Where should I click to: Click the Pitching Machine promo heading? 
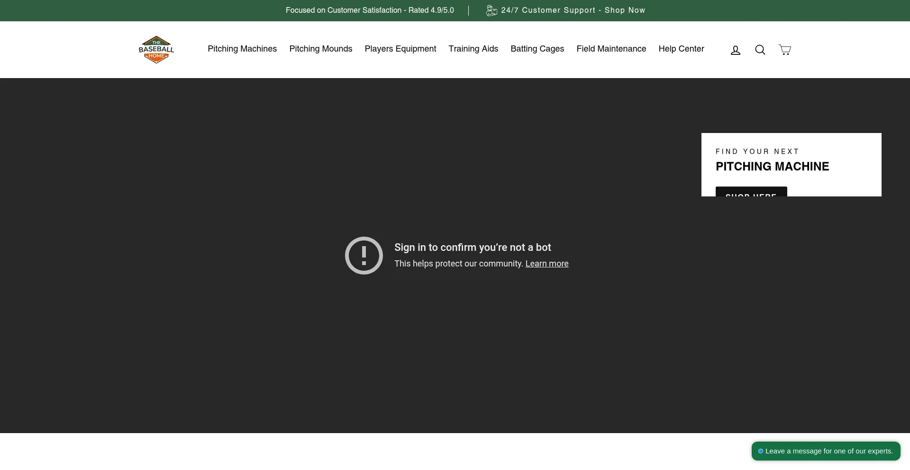[x=772, y=167]
